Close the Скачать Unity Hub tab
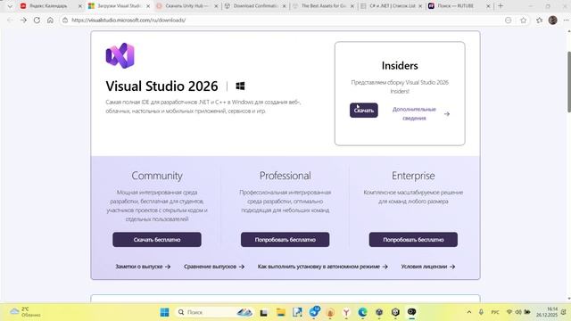This screenshot has width=571, height=321. [216, 6]
